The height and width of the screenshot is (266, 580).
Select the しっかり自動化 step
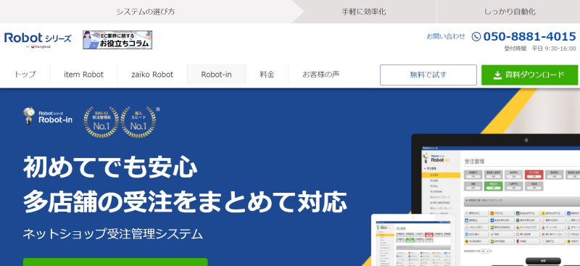pos(510,12)
